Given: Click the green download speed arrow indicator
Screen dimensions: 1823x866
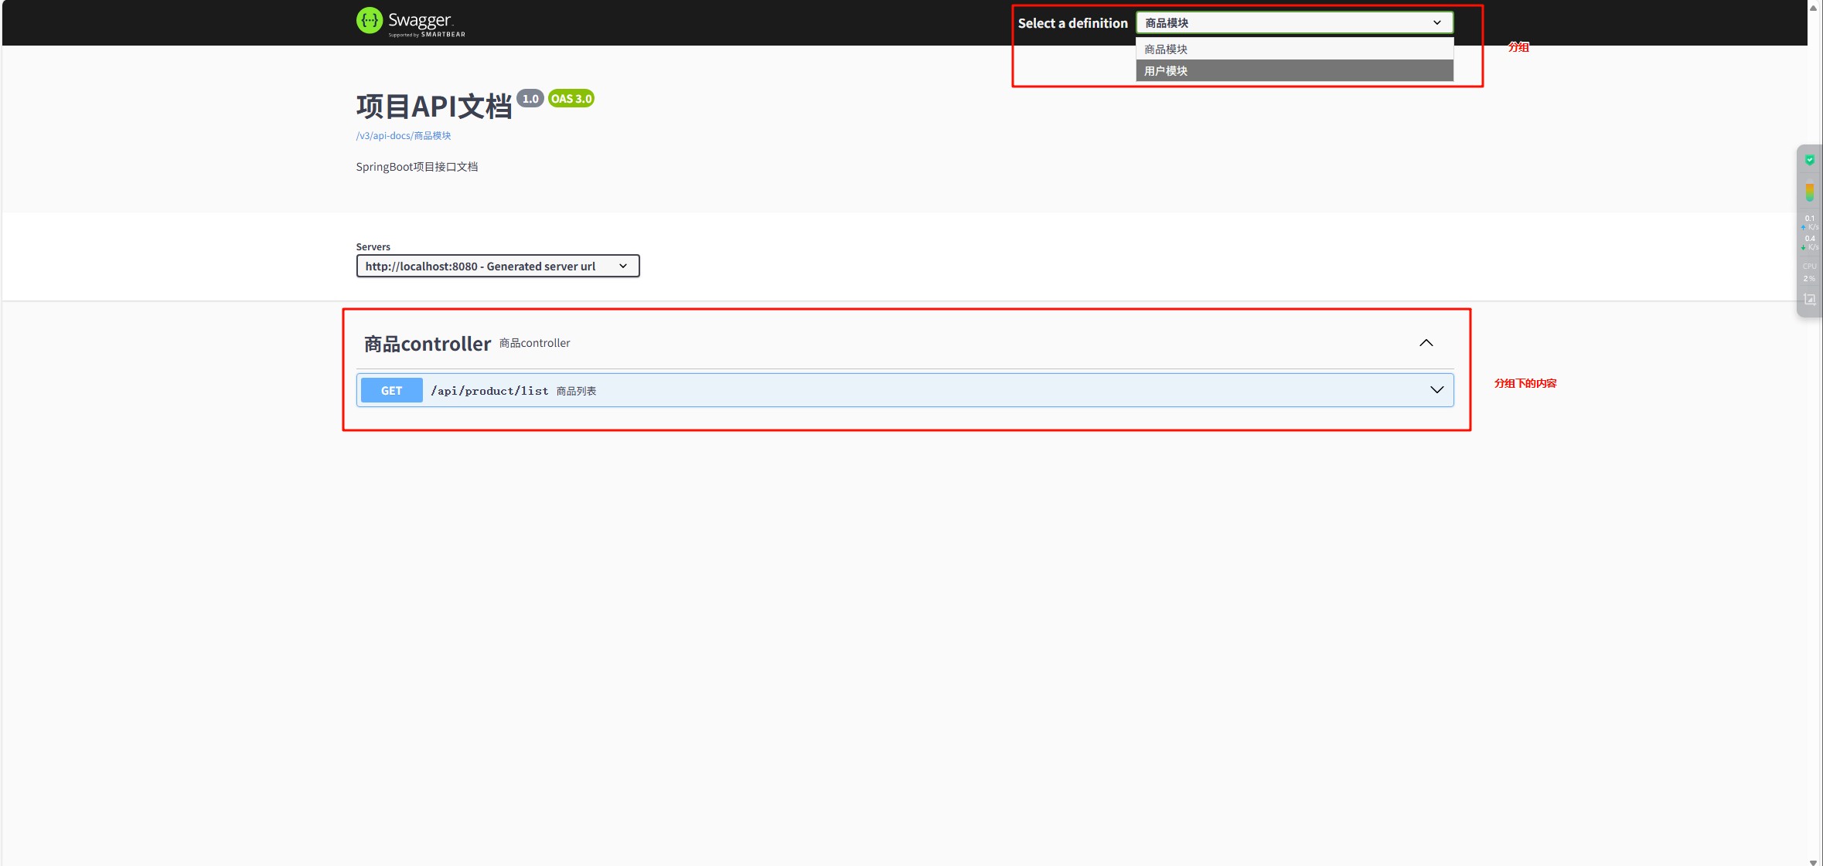Looking at the screenshot, I should point(1803,247).
